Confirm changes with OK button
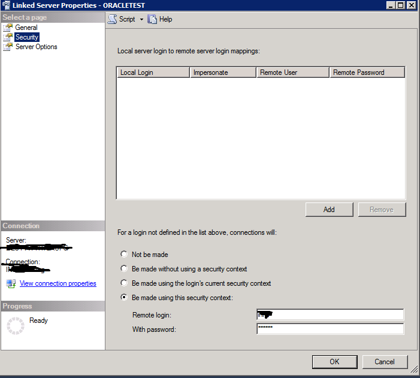The width and height of the screenshot is (420, 378). click(334, 362)
